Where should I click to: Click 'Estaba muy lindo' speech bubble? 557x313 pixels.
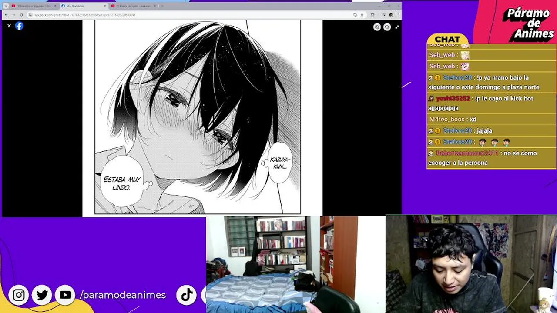point(121,182)
